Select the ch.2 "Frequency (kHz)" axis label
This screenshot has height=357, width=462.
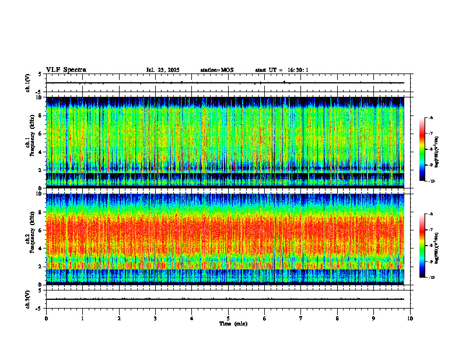point(32,232)
